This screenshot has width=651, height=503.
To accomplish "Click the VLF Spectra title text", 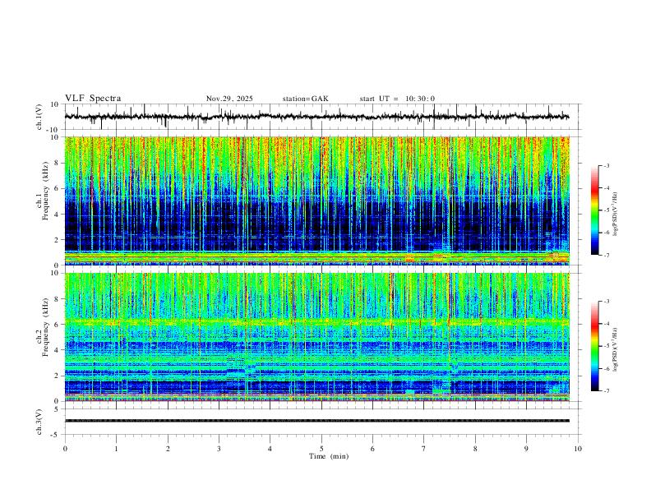I will point(93,99).
